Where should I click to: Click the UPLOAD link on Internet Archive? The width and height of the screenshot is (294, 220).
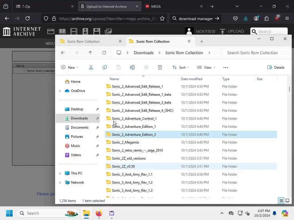232,31
